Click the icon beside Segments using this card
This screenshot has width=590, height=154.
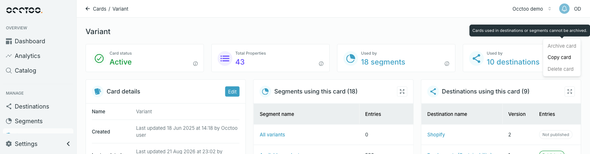[x=265, y=91]
